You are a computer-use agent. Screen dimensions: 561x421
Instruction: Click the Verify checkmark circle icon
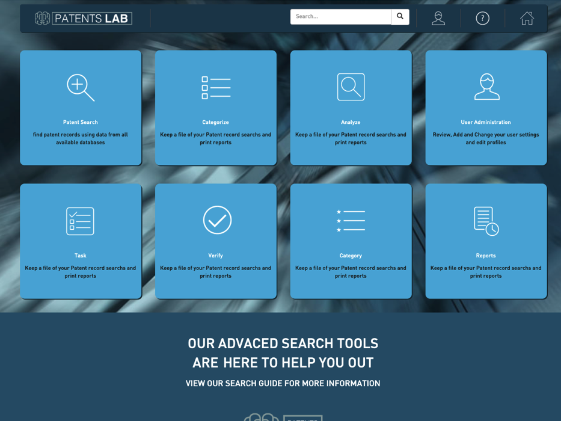click(217, 220)
